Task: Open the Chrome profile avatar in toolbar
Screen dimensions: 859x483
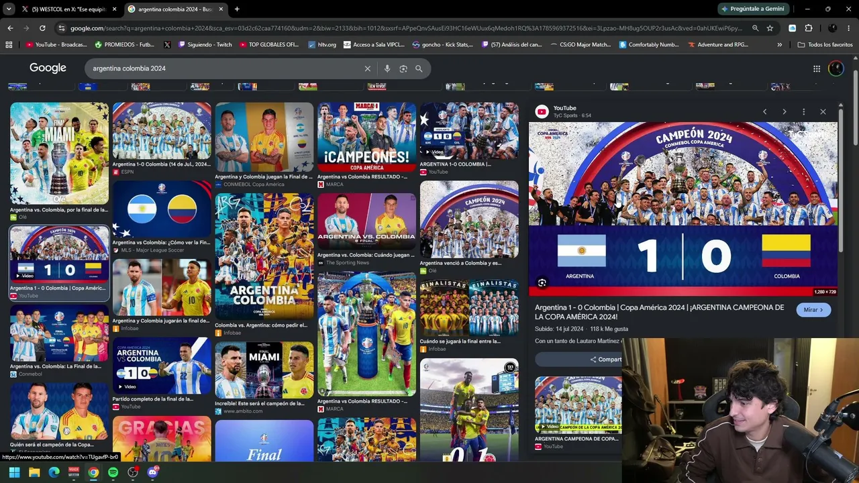Action: coord(833,28)
